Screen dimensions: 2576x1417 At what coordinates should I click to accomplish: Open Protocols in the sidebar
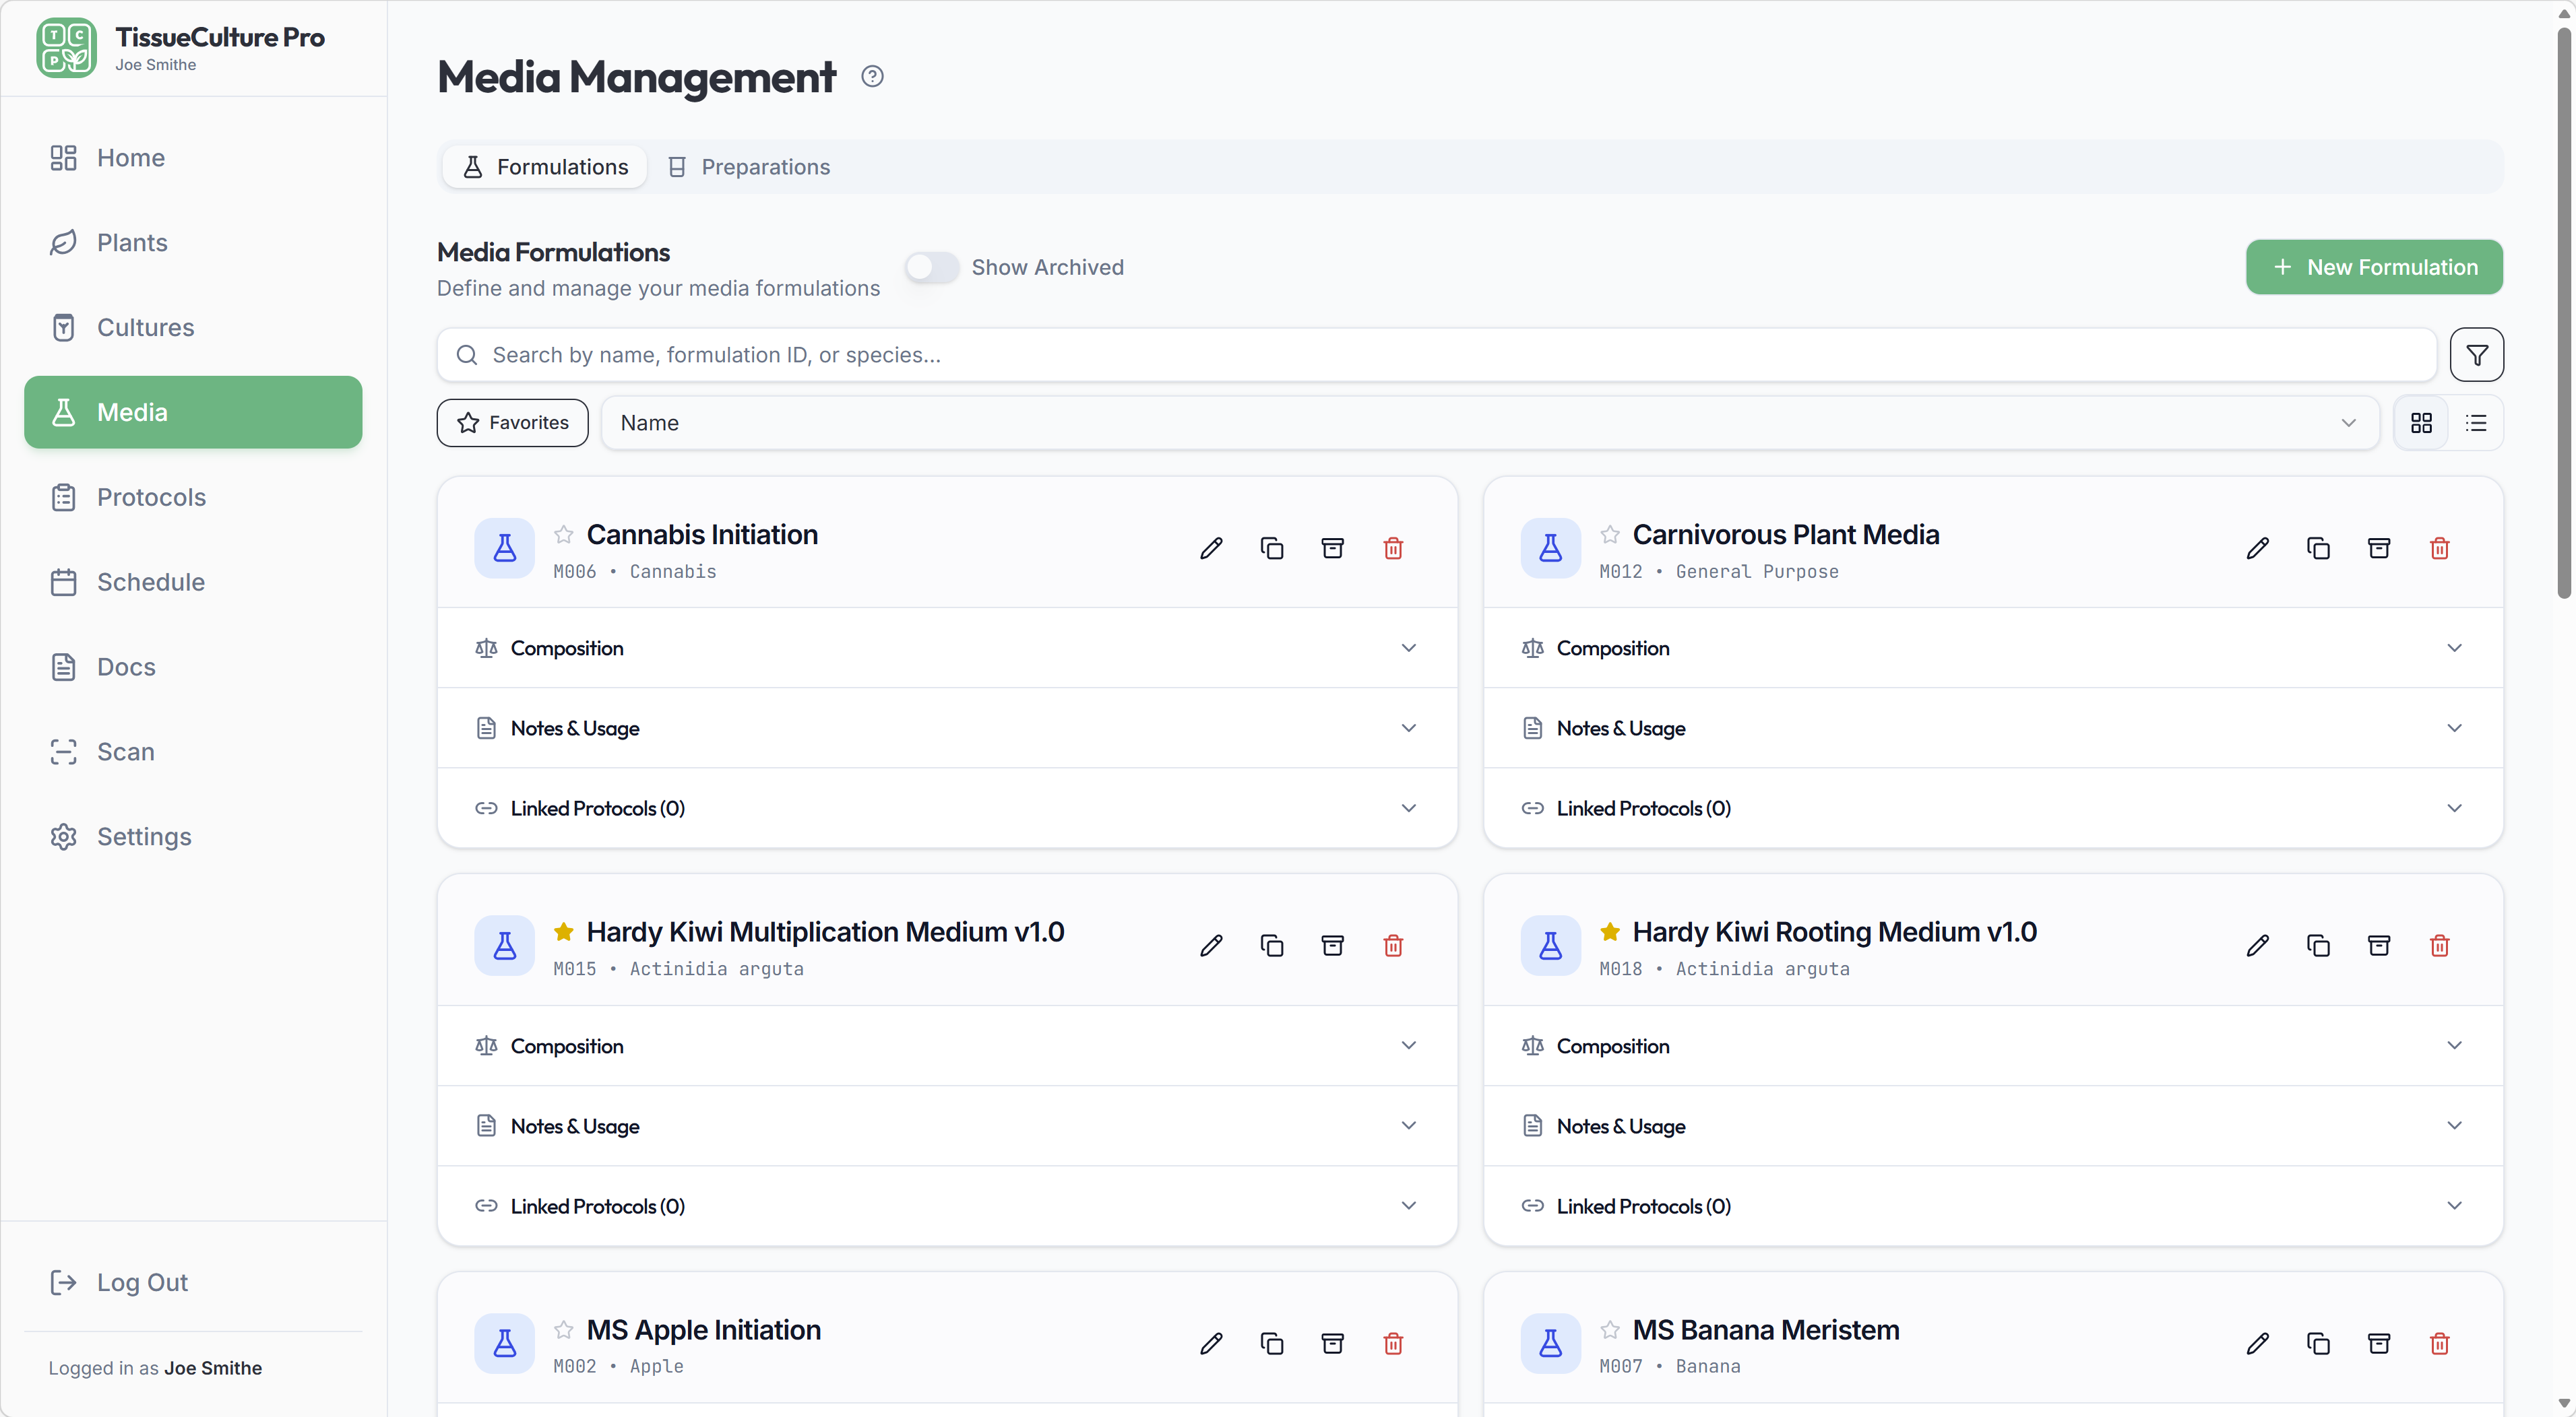click(151, 496)
